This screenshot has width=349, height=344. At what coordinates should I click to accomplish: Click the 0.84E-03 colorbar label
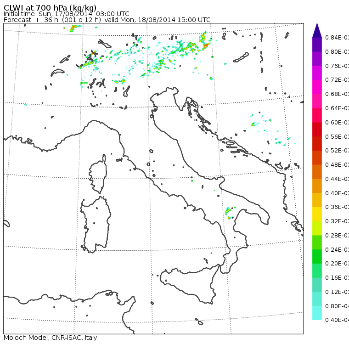click(x=337, y=37)
